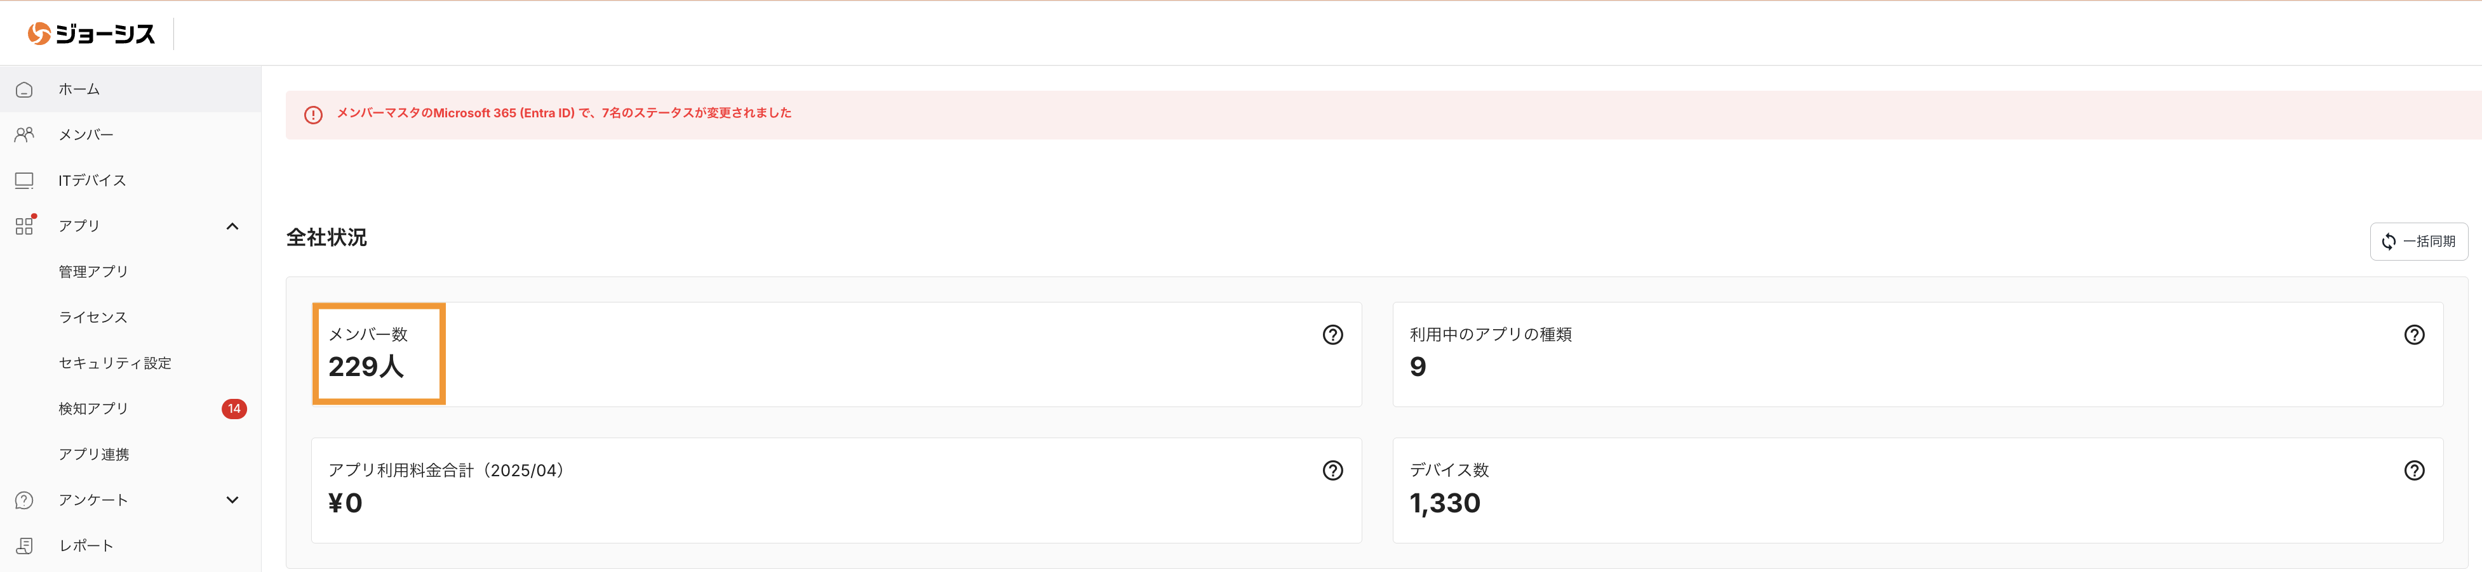Viewport: 2482px width, 572px height.
Task: Click the ITデバイス laptop icon
Action: point(24,181)
